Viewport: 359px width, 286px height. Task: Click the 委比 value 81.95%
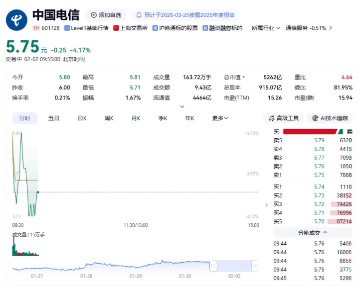[343, 88]
